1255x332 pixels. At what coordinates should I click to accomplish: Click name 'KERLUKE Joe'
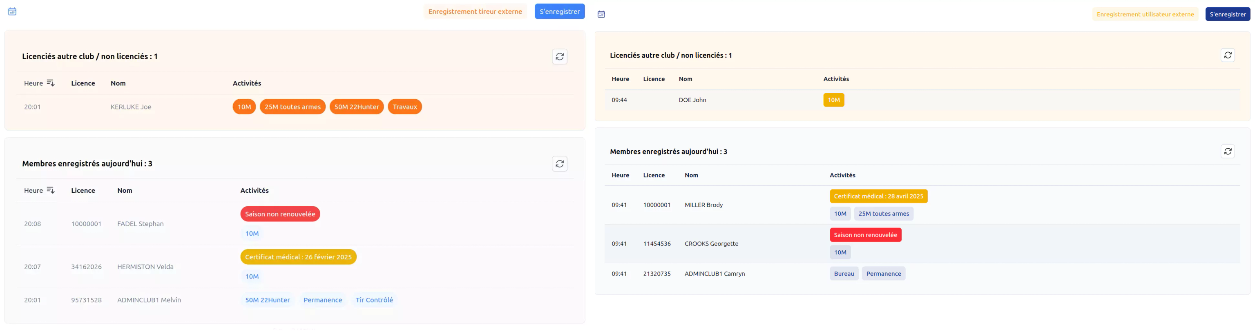click(x=131, y=107)
